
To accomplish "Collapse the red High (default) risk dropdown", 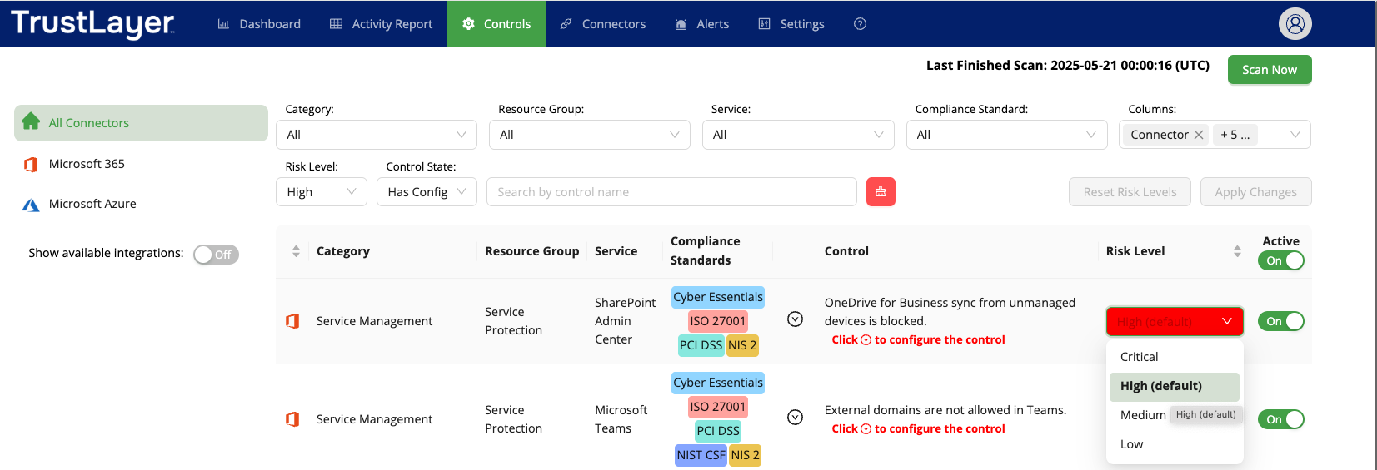I will 1175,321.
